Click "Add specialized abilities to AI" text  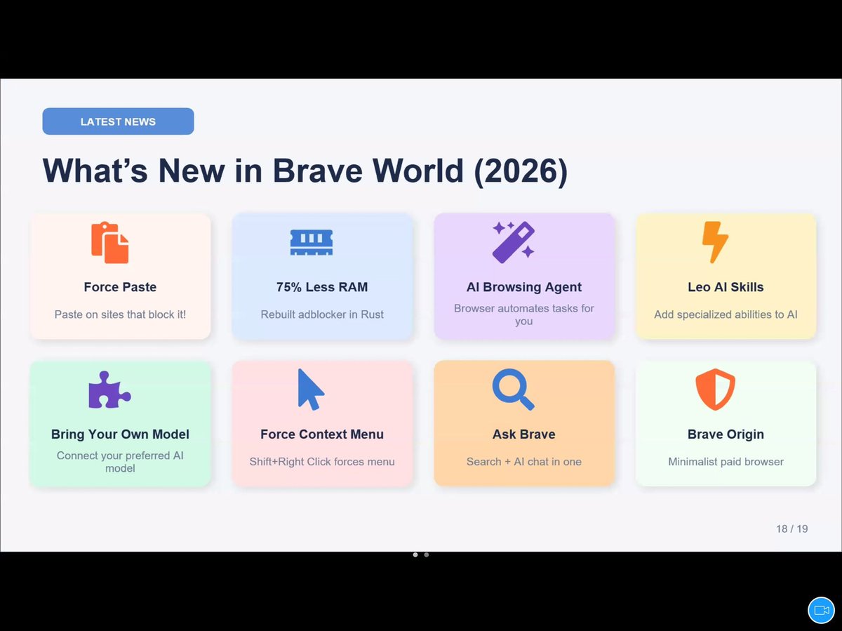point(726,314)
